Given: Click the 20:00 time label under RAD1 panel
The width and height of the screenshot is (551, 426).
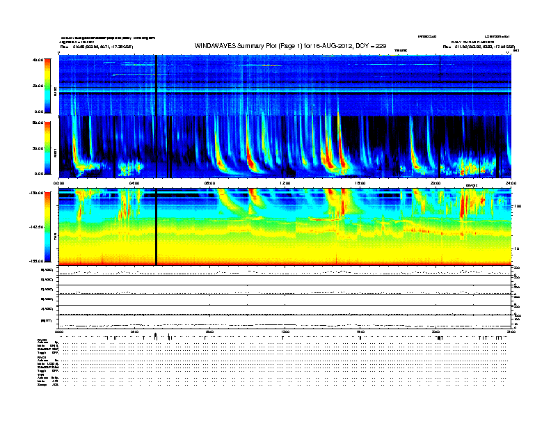Looking at the screenshot, I should click(x=436, y=183).
